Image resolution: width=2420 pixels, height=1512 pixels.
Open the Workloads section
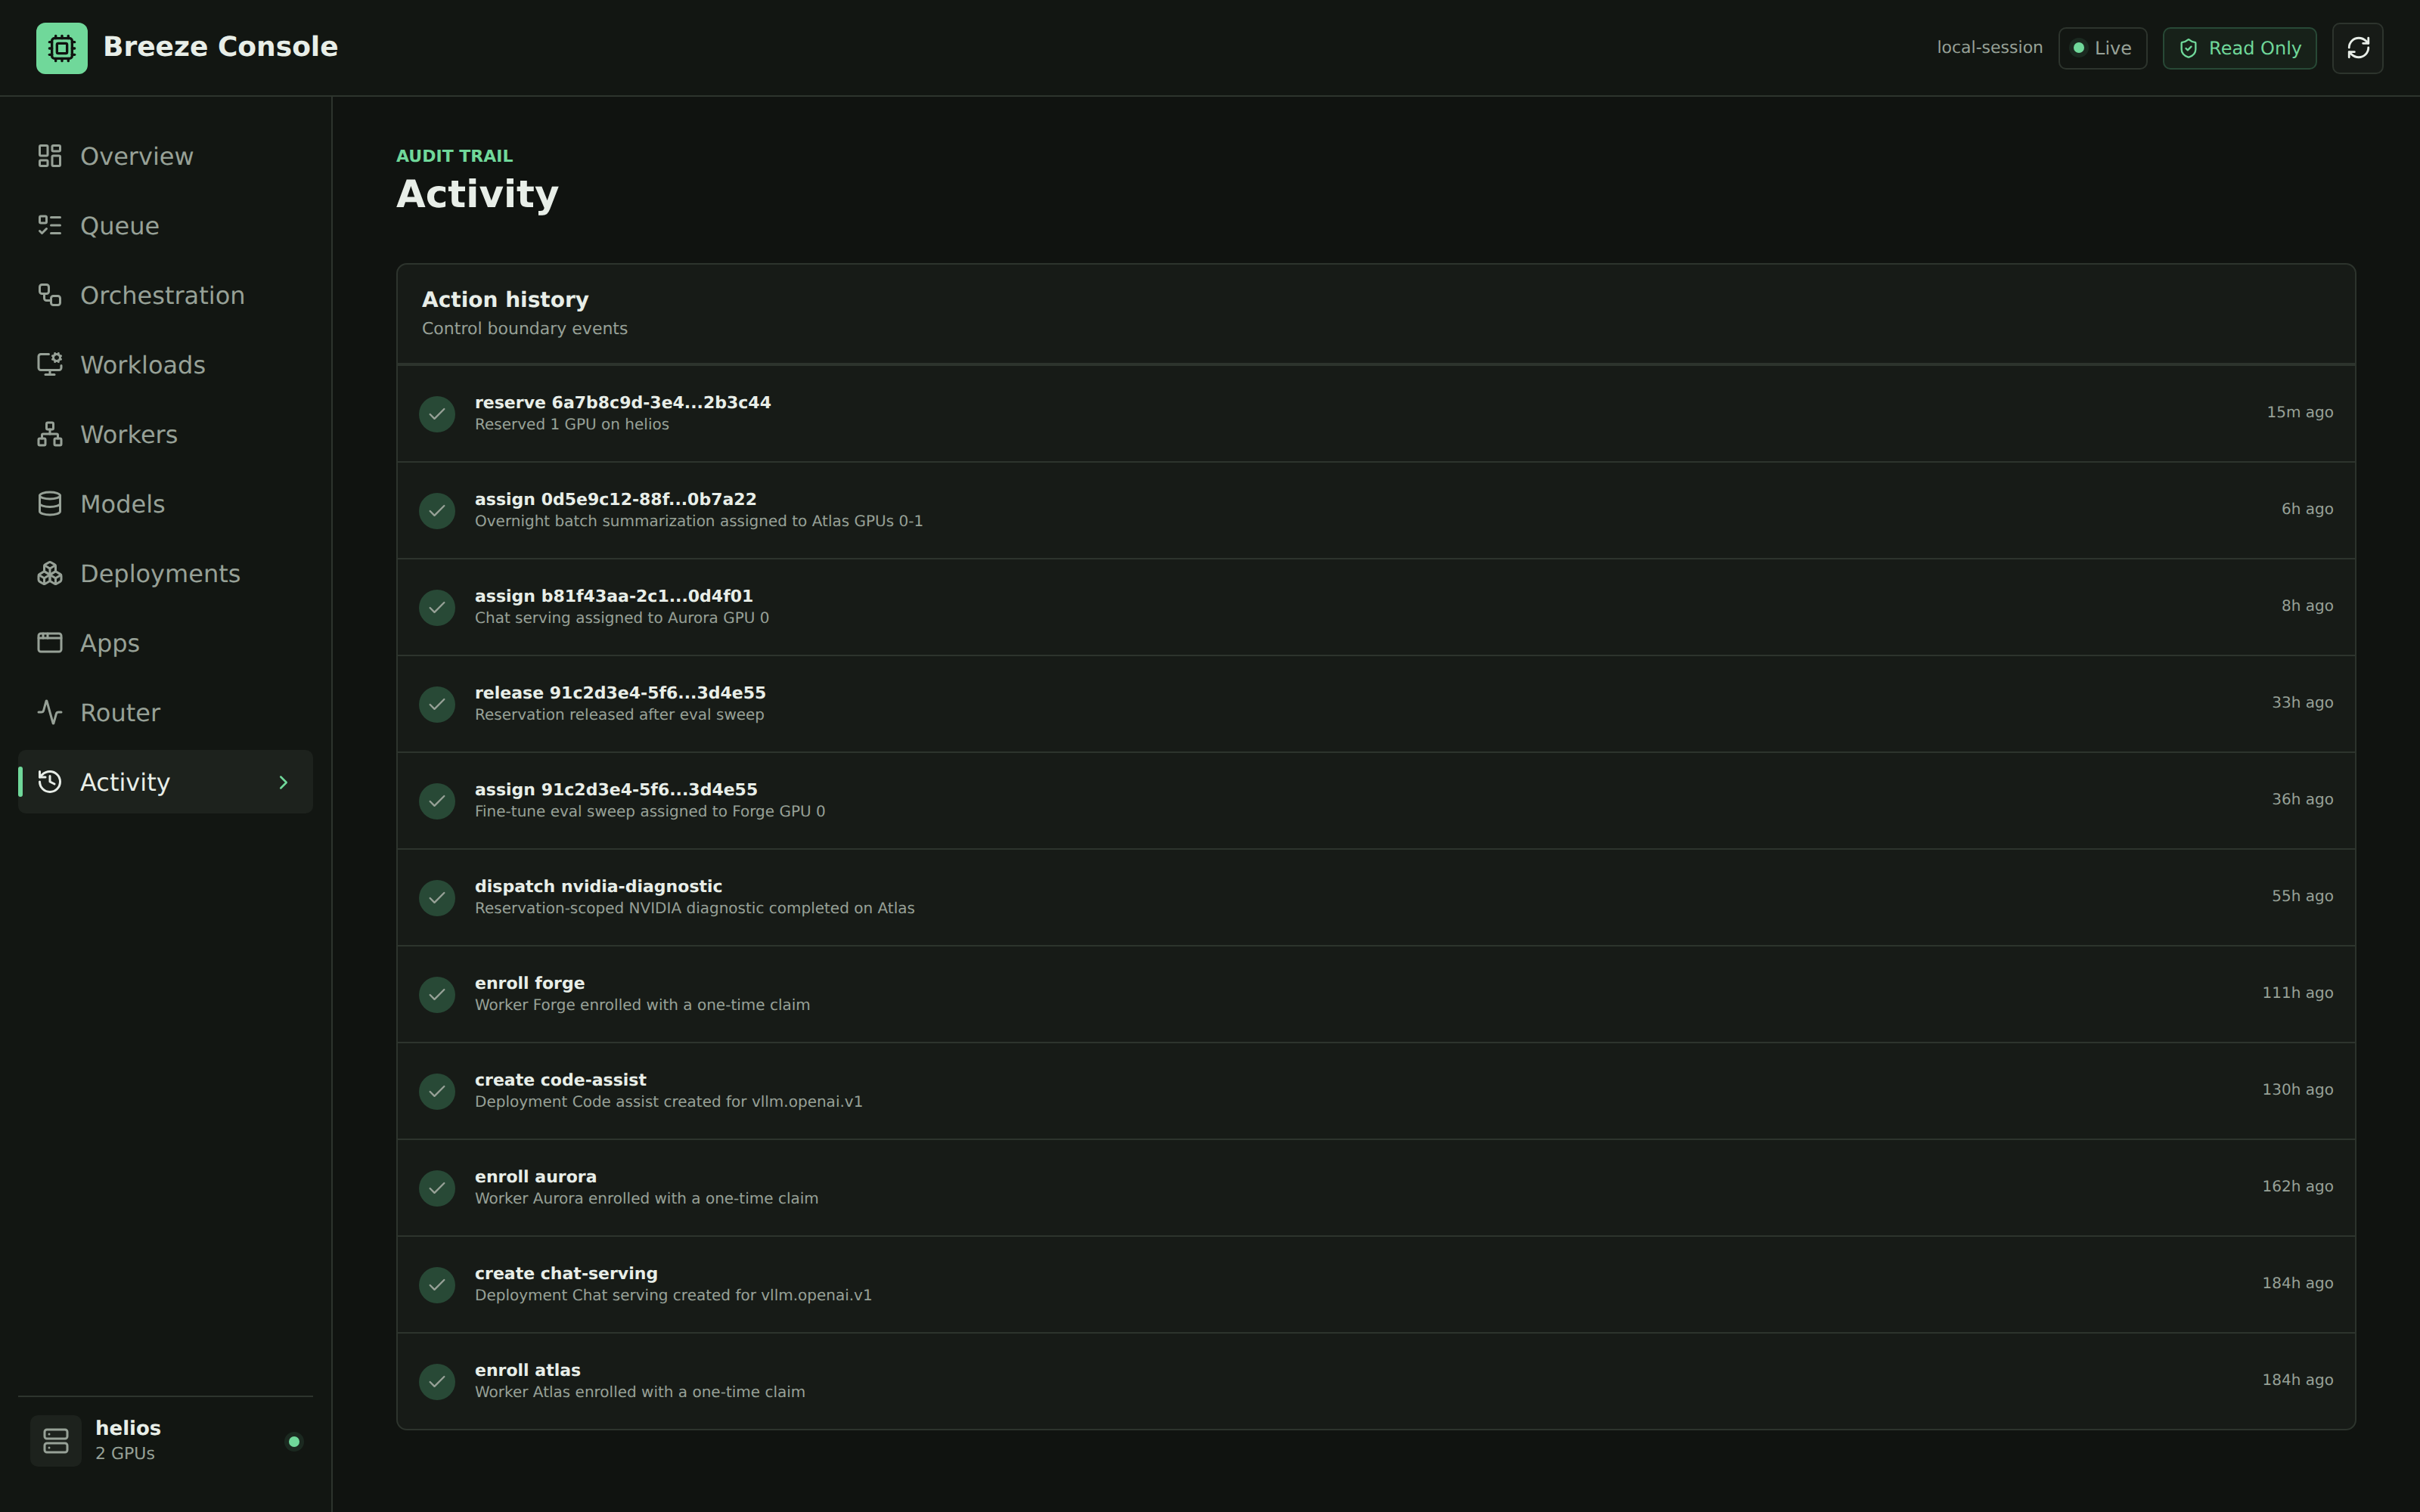[165, 365]
